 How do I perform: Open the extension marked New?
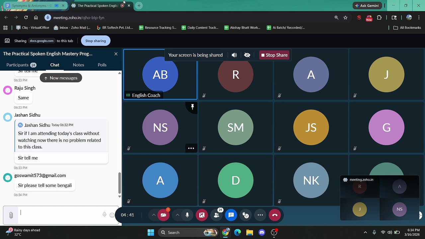(369, 18)
